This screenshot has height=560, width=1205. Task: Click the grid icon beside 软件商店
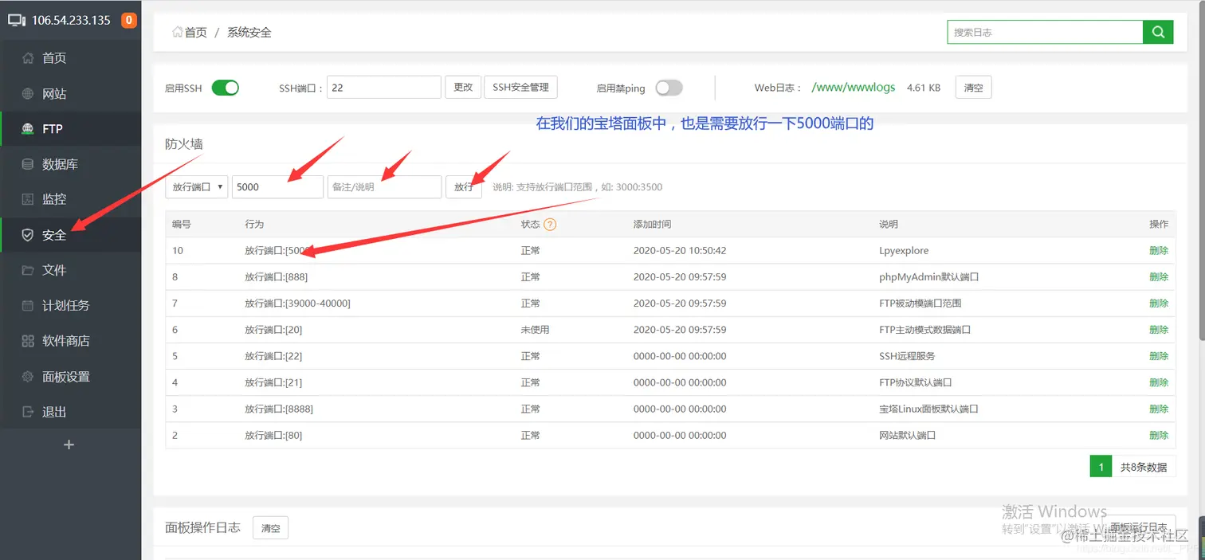pyautogui.click(x=28, y=341)
